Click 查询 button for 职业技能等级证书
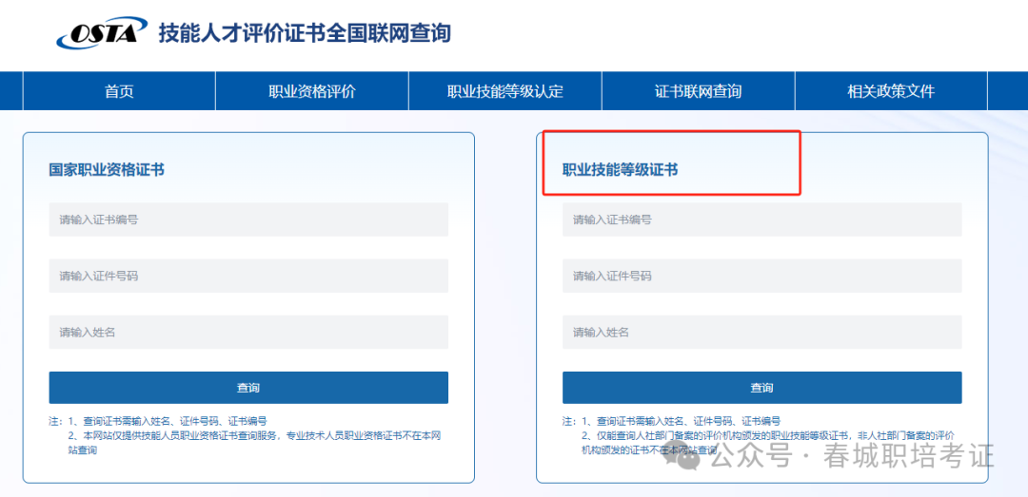This screenshot has width=1028, height=497. (x=761, y=388)
